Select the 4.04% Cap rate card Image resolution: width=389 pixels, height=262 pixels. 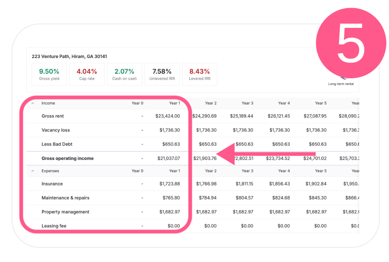87,74
